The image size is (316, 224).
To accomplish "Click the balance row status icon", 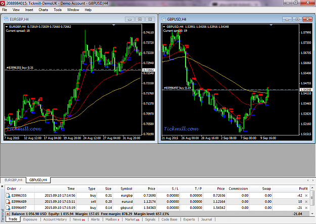I will [8, 214].
